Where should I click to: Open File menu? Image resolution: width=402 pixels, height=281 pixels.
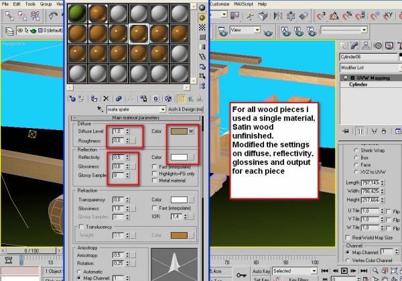pyautogui.click(x=5, y=4)
